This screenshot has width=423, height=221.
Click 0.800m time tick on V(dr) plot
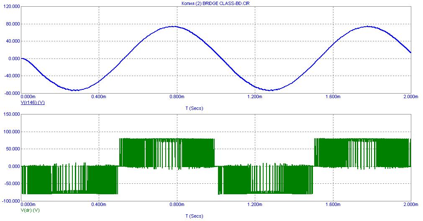click(x=177, y=205)
